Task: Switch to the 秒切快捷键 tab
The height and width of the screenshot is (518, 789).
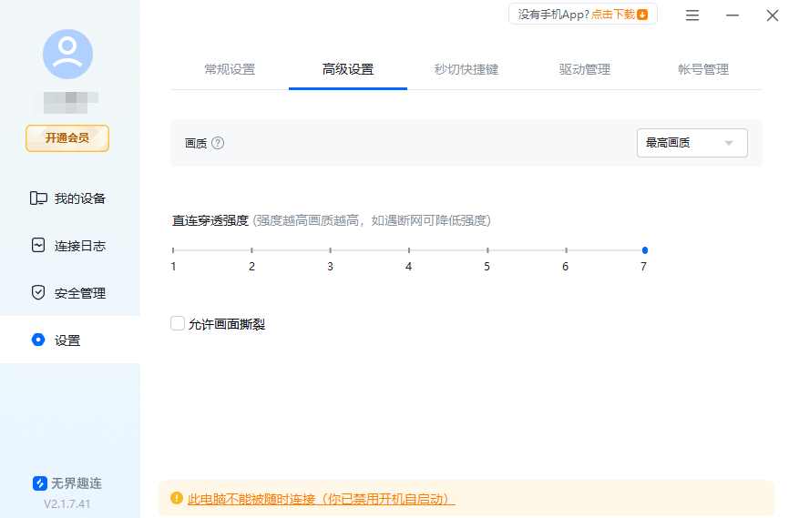Action: click(466, 69)
